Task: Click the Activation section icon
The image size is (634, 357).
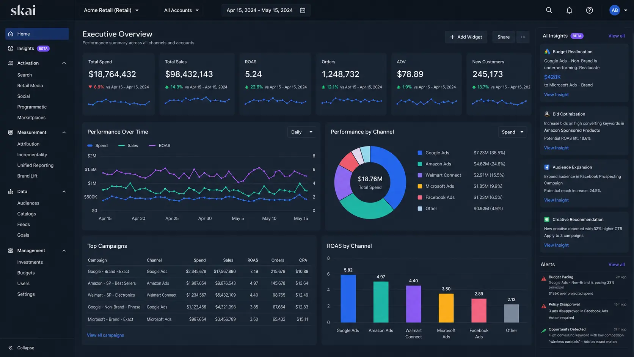Action: (11, 63)
